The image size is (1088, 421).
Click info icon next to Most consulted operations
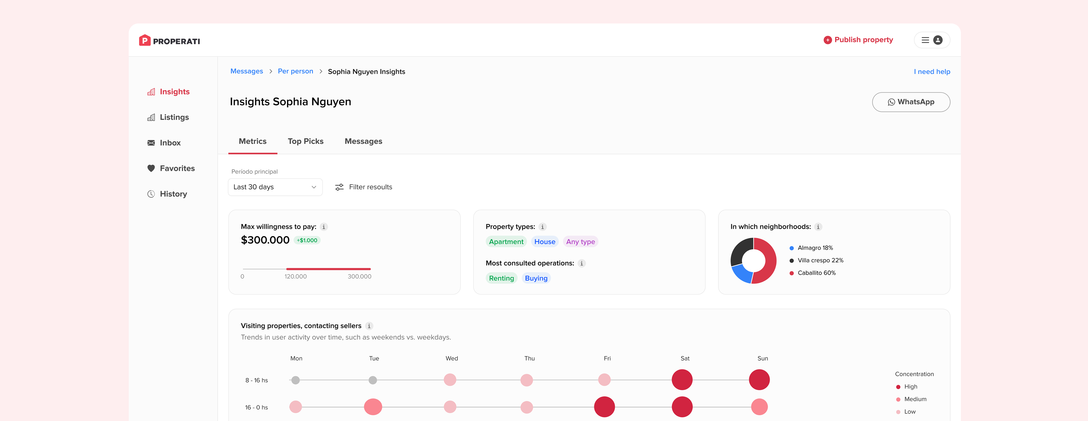pos(581,263)
